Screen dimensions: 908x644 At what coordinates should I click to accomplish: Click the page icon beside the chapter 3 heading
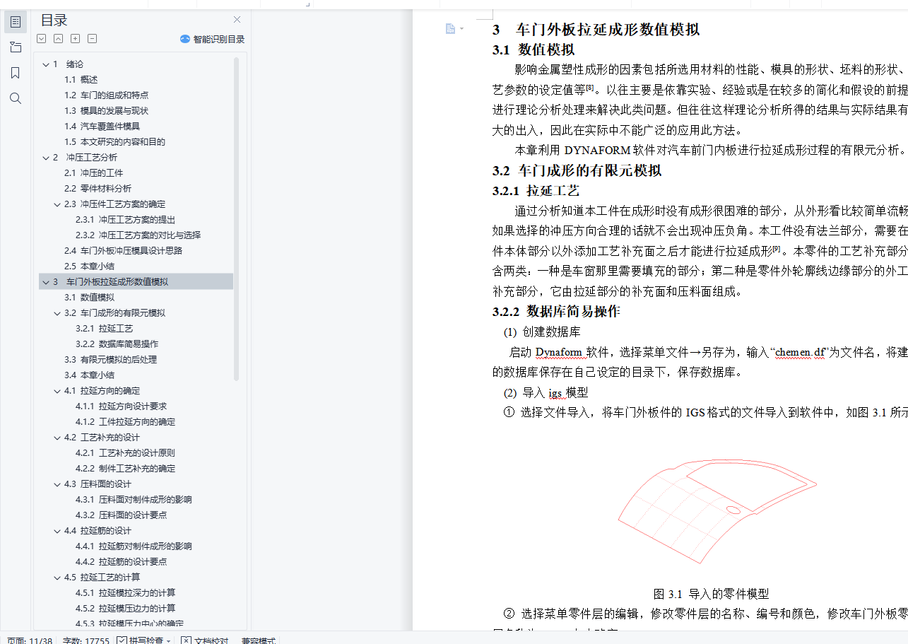coord(450,29)
